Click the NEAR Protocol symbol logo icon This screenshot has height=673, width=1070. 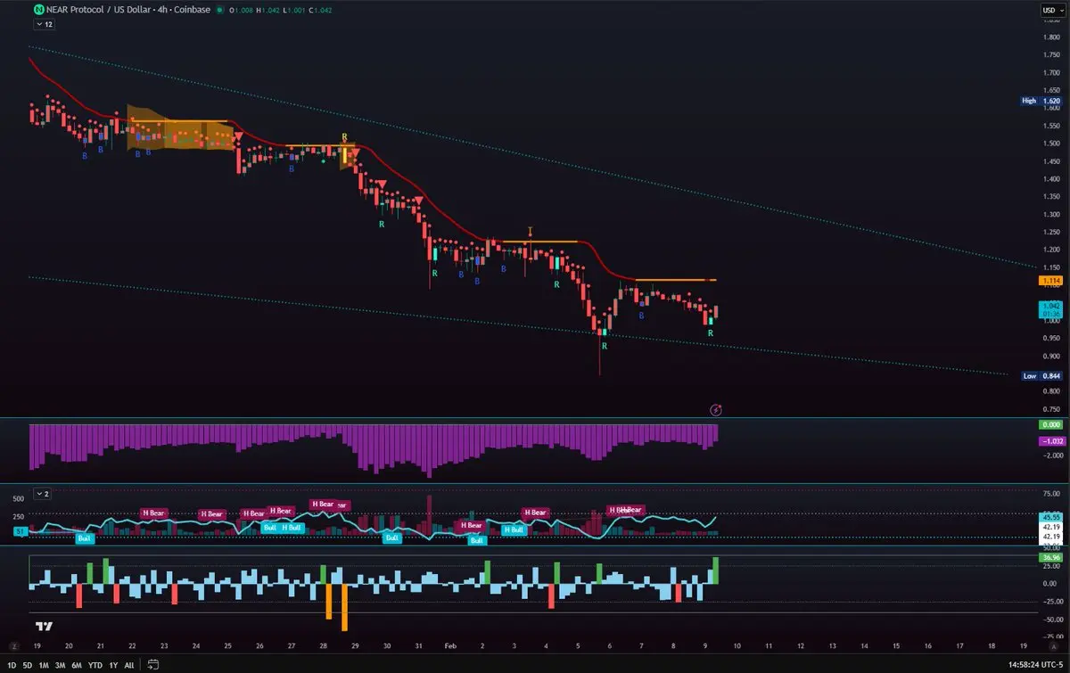tap(38, 9)
